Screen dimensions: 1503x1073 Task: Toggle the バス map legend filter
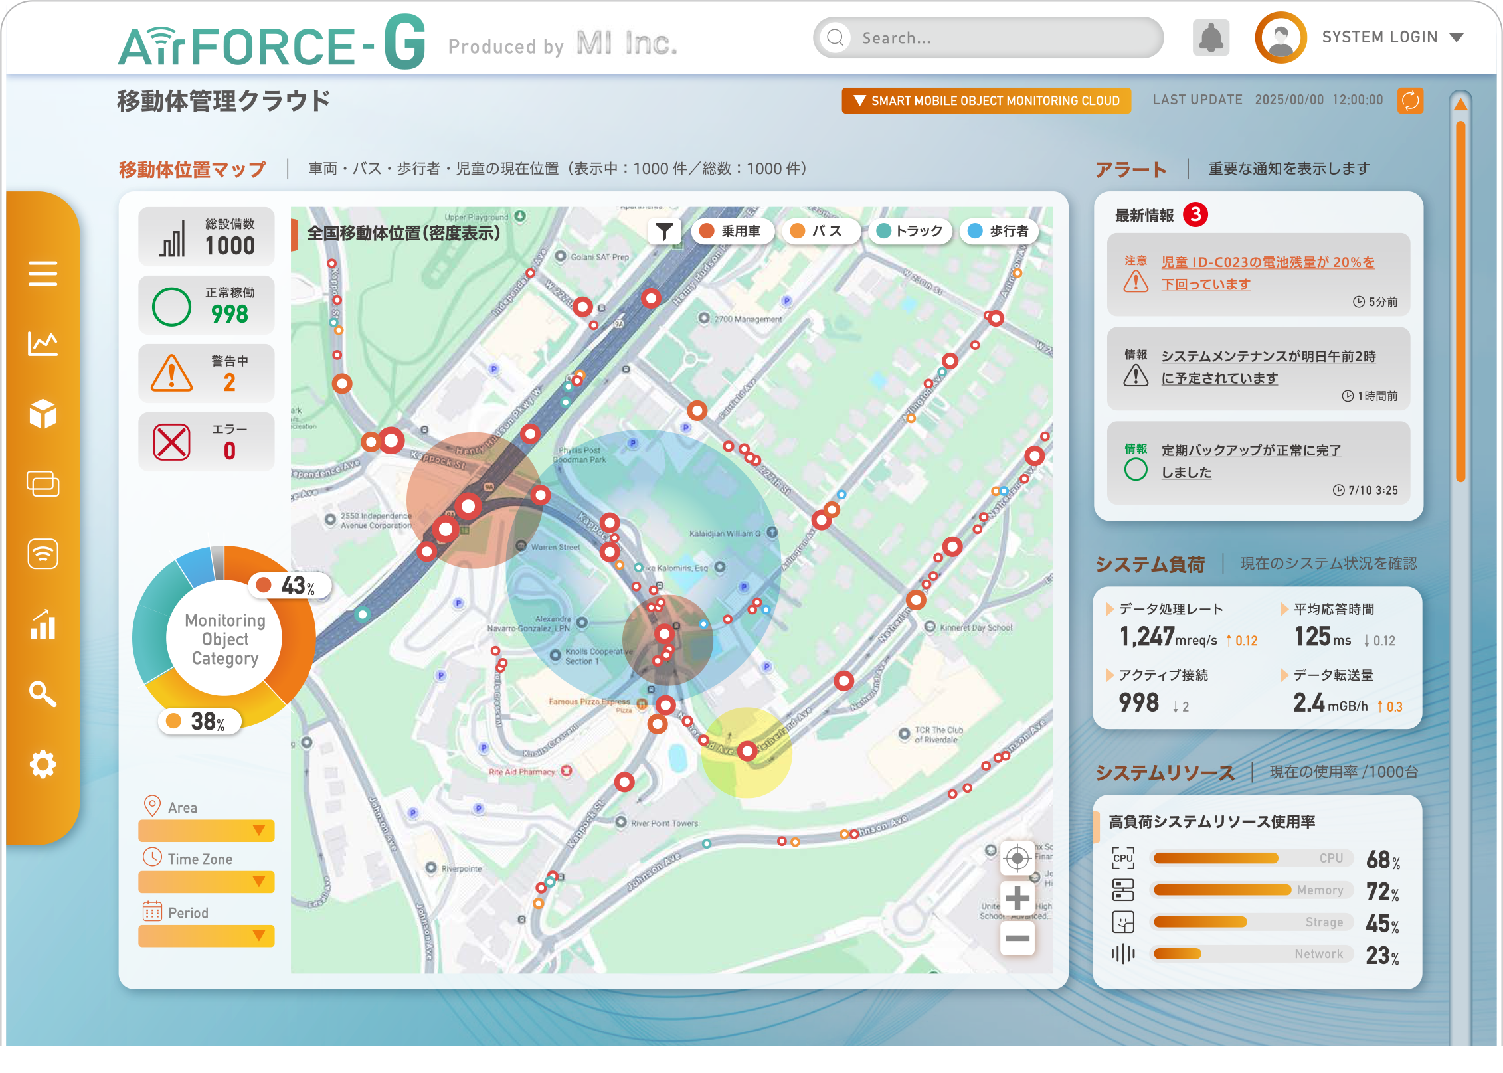(x=819, y=231)
